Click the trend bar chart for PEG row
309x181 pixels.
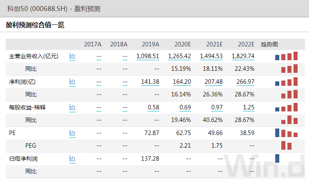pyautogui.click(x=286, y=145)
